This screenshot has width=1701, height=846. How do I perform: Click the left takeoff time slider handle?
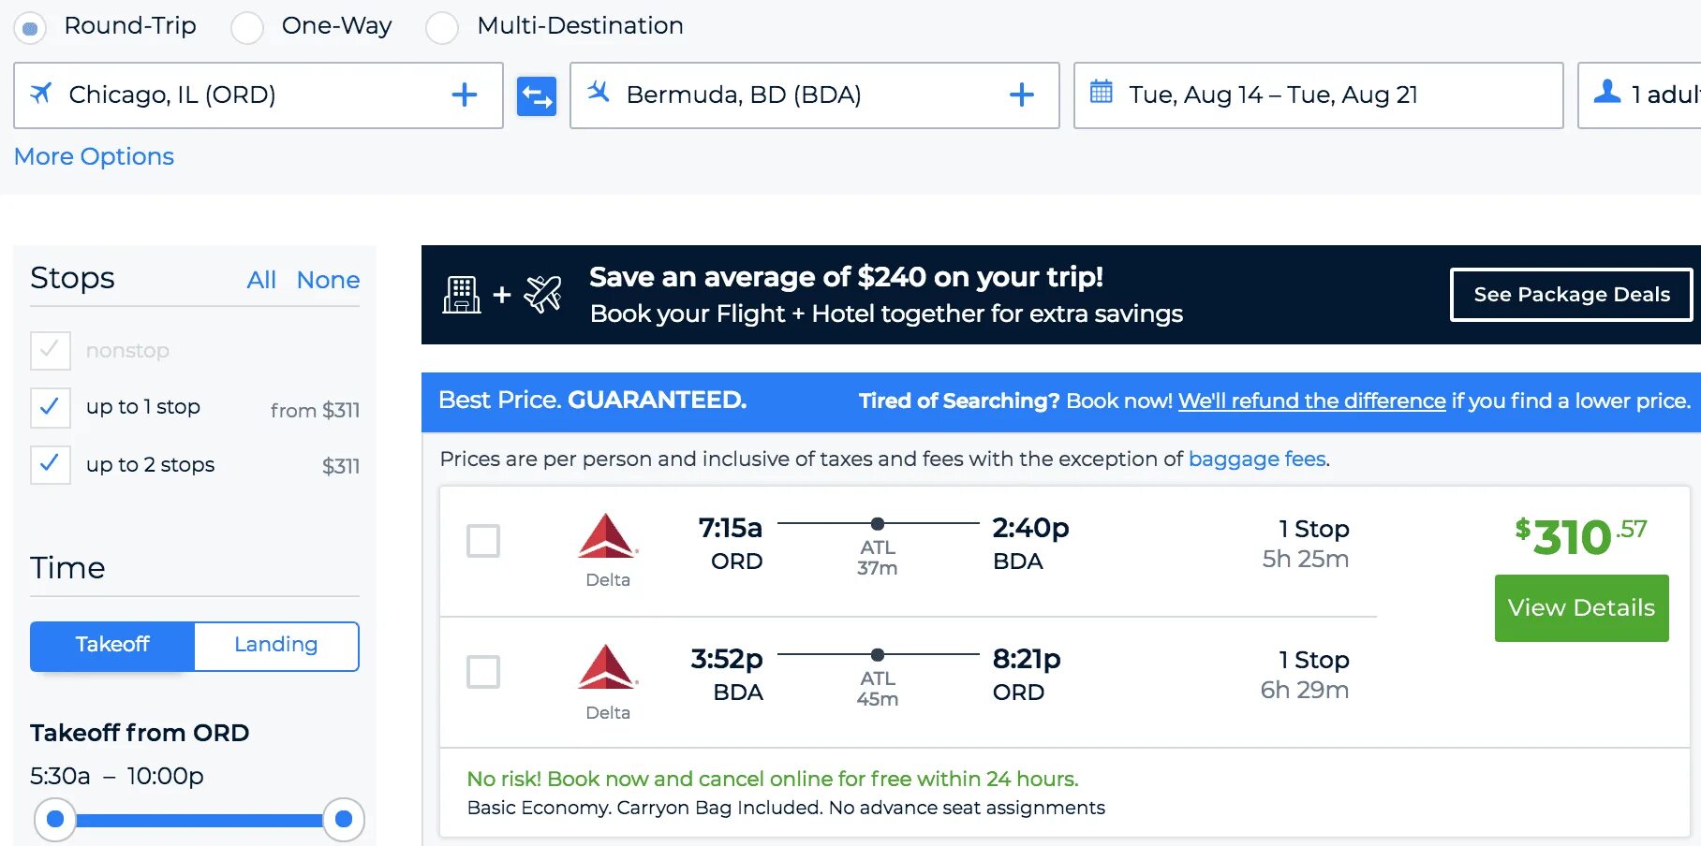click(x=55, y=820)
